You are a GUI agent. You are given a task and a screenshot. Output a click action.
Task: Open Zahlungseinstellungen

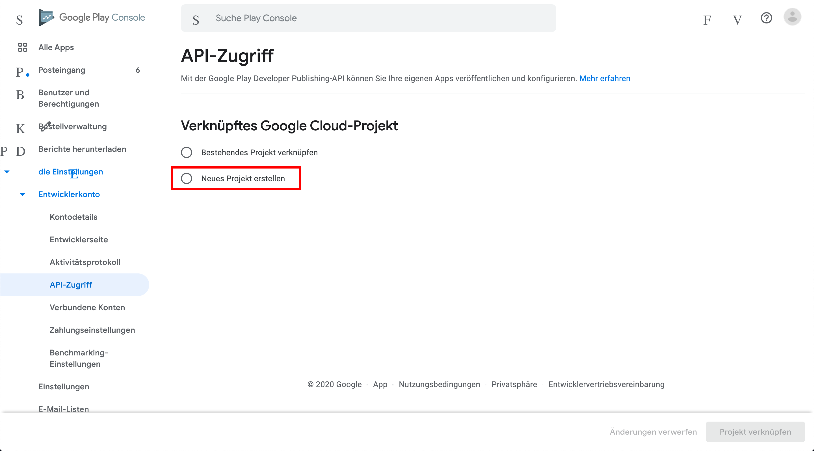[x=92, y=330]
